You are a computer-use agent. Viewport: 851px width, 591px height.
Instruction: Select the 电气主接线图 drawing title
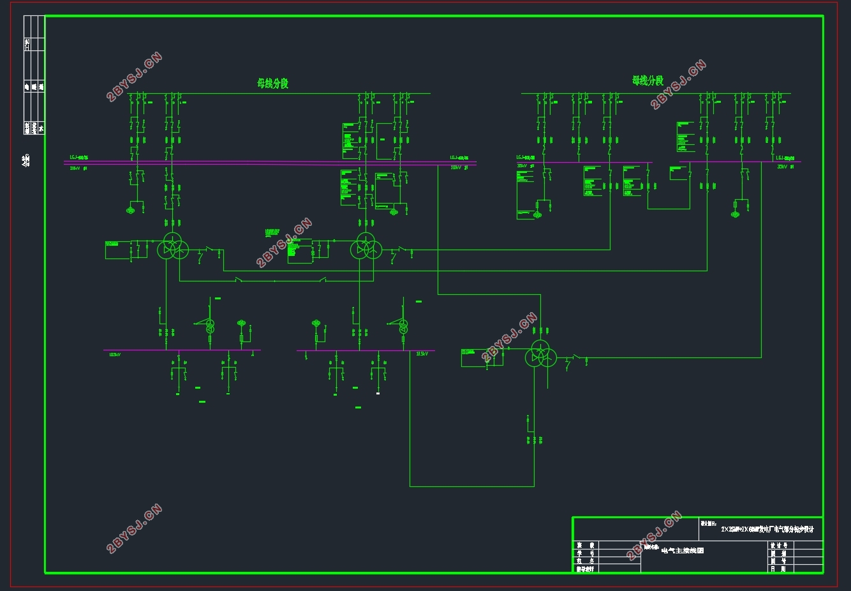click(x=683, y=550)
